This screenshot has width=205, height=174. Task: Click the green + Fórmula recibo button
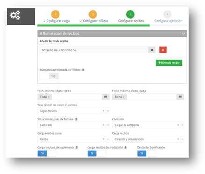[169, 63]
